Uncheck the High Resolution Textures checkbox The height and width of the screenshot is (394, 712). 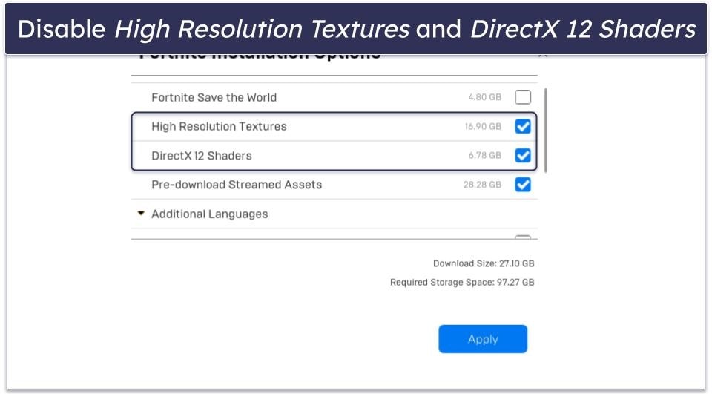[523, 126]
